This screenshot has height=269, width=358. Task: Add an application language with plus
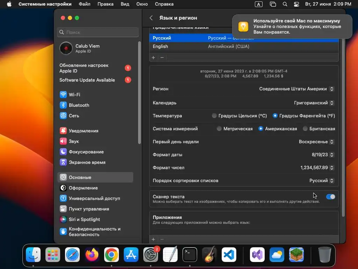(x=153, y=239)
